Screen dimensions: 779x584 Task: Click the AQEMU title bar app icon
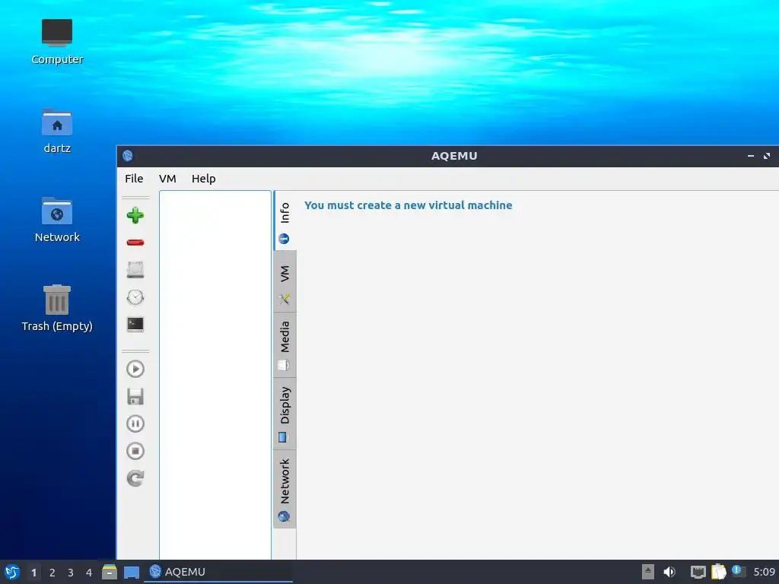click(x=128, y=156)
